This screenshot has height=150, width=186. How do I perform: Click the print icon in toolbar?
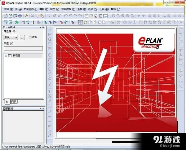coord(20,16)
